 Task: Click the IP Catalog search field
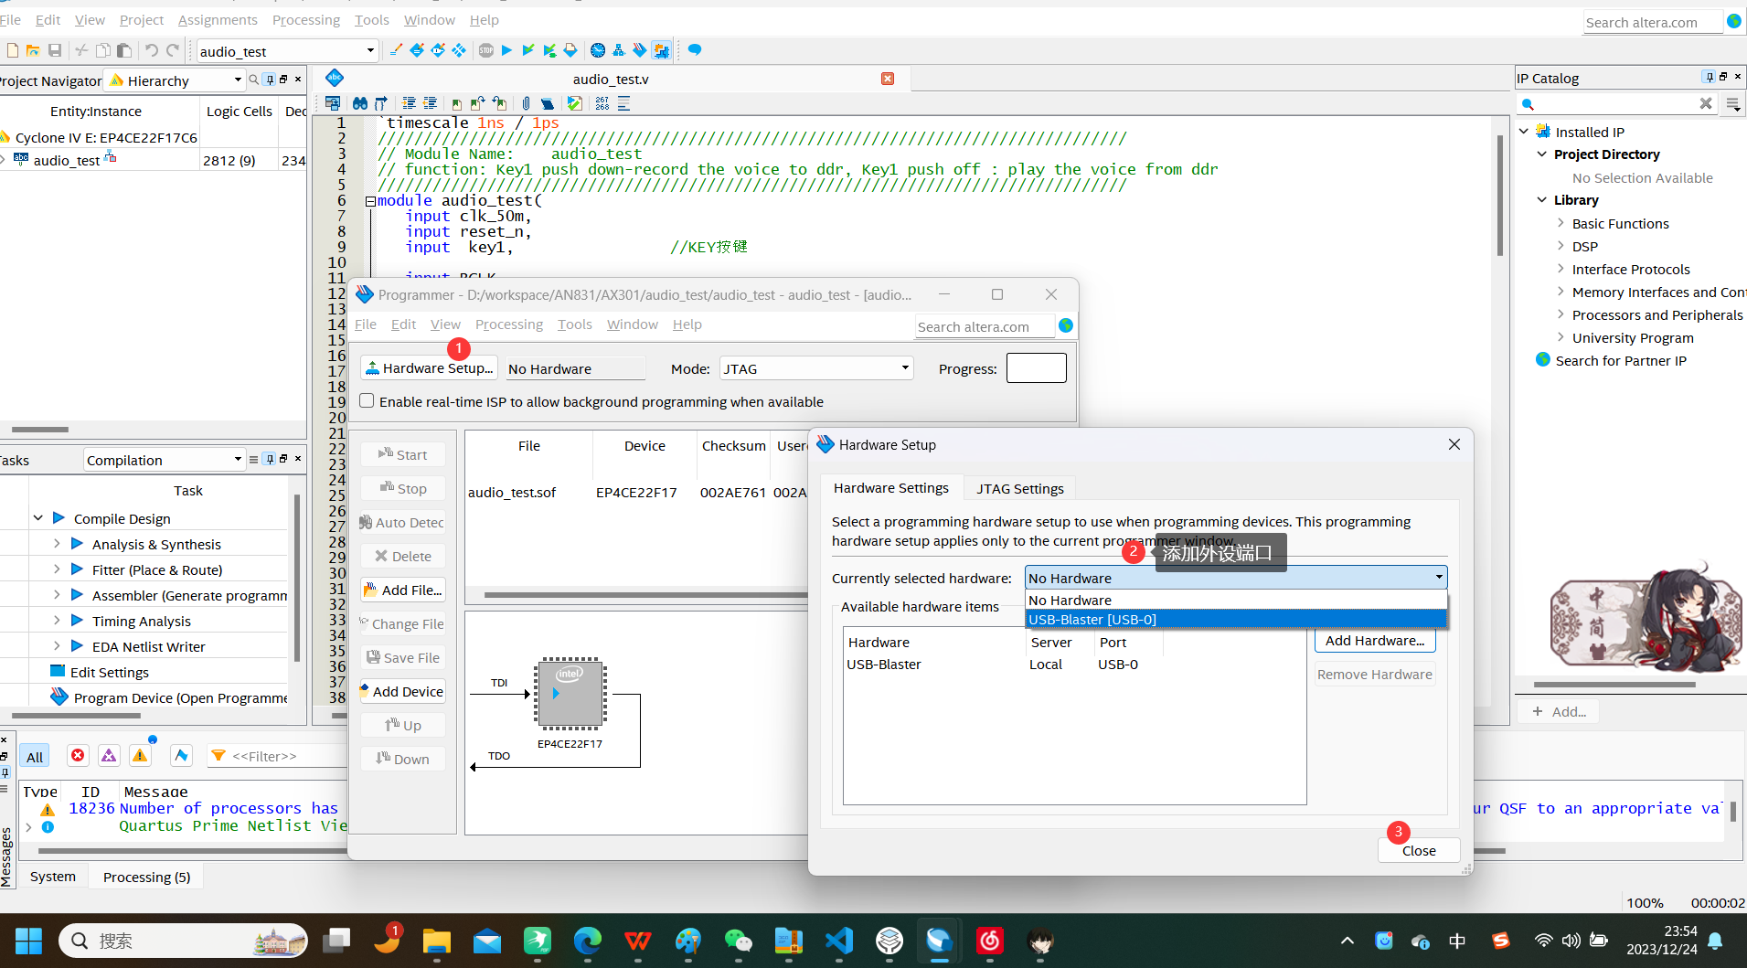pos(1616,103)
